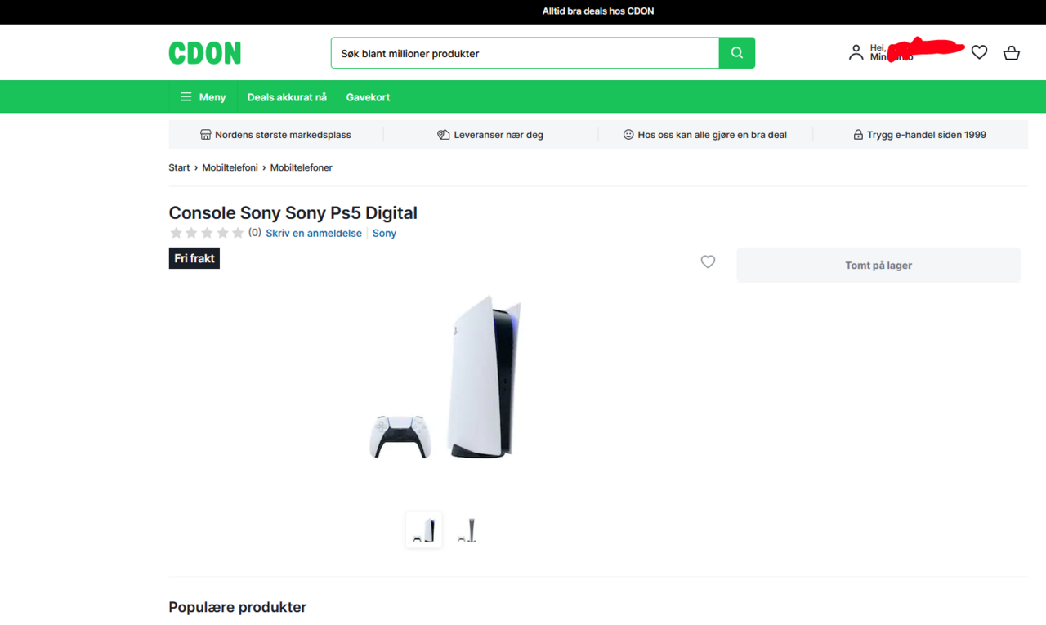Click the smiley icon by bra deal
The width and height of the screenshot is (1046, 625).
(x=628, y=134)
